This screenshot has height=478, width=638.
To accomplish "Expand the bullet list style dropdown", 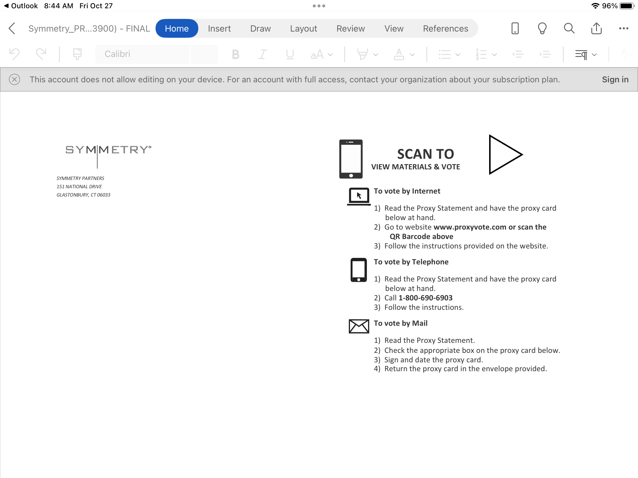I will [x=458, y=55].
